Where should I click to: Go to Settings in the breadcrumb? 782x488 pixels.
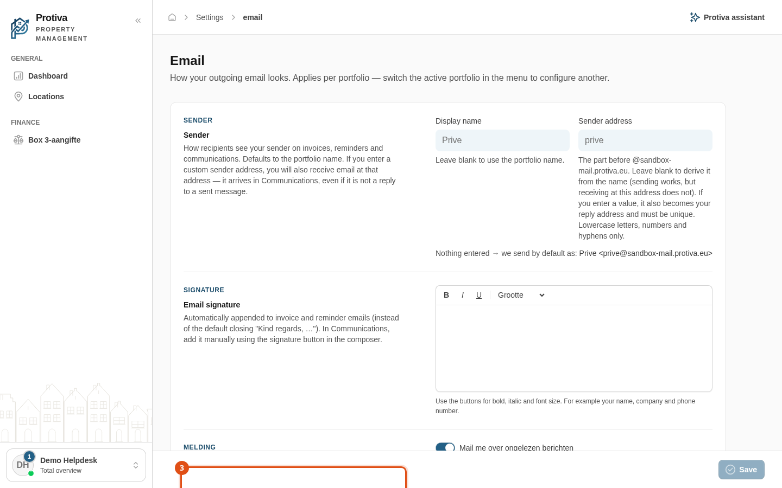point(210,17)
